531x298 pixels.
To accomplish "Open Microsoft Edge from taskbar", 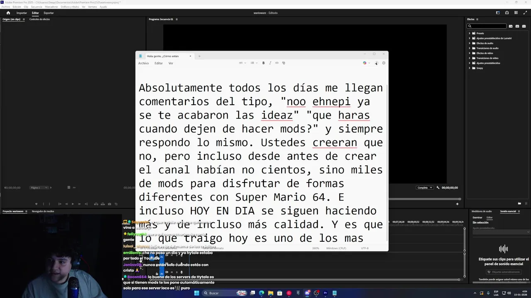I will point(261,293).
